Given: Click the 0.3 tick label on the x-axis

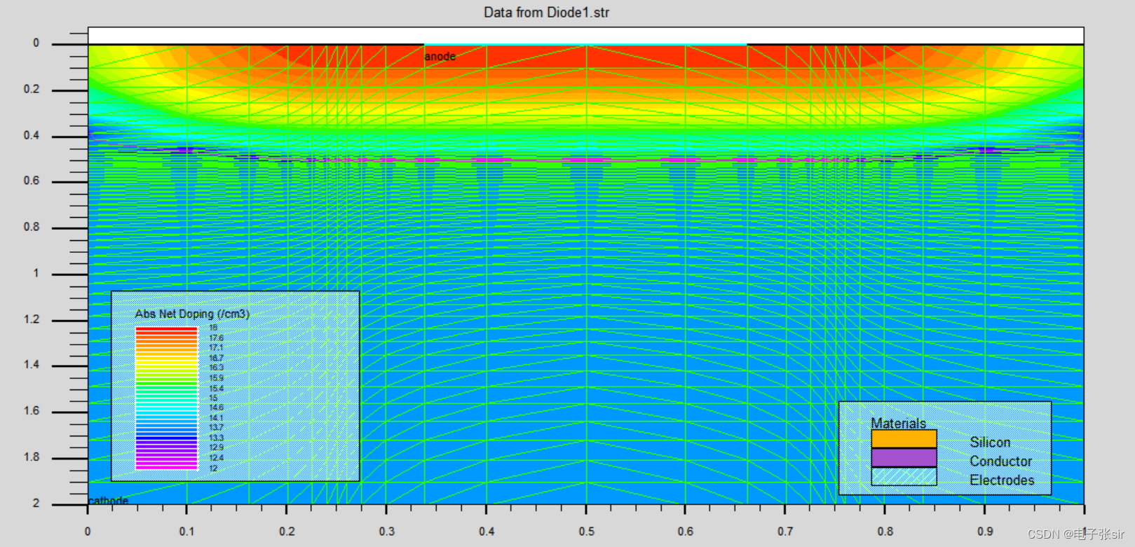Looking at the screenshot, I should [387, 532].
